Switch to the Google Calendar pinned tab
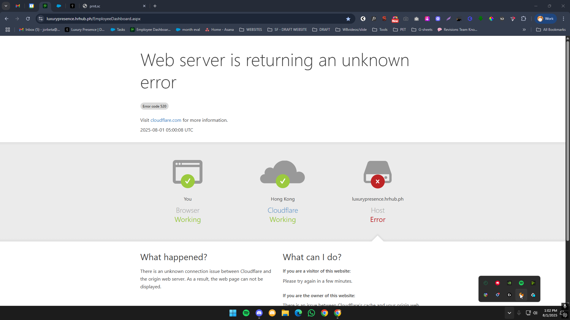Screen dimensions: 570x320 (x=31, y=6)
